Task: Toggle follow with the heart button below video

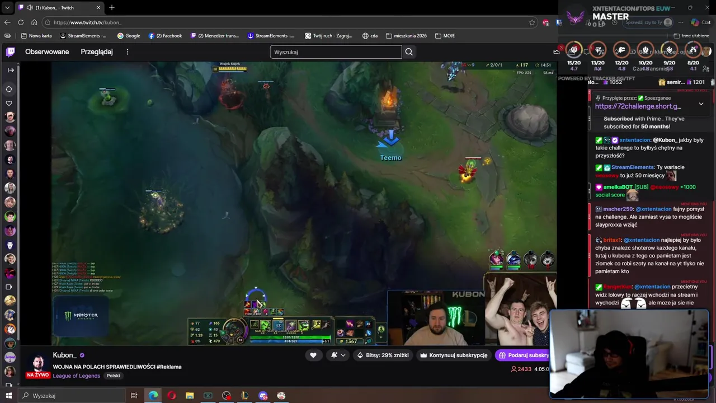Action: [x=313, y=355]
